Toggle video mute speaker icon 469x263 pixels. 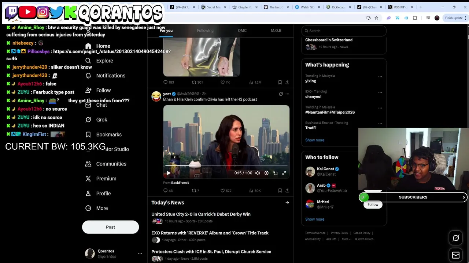[258, 173]
